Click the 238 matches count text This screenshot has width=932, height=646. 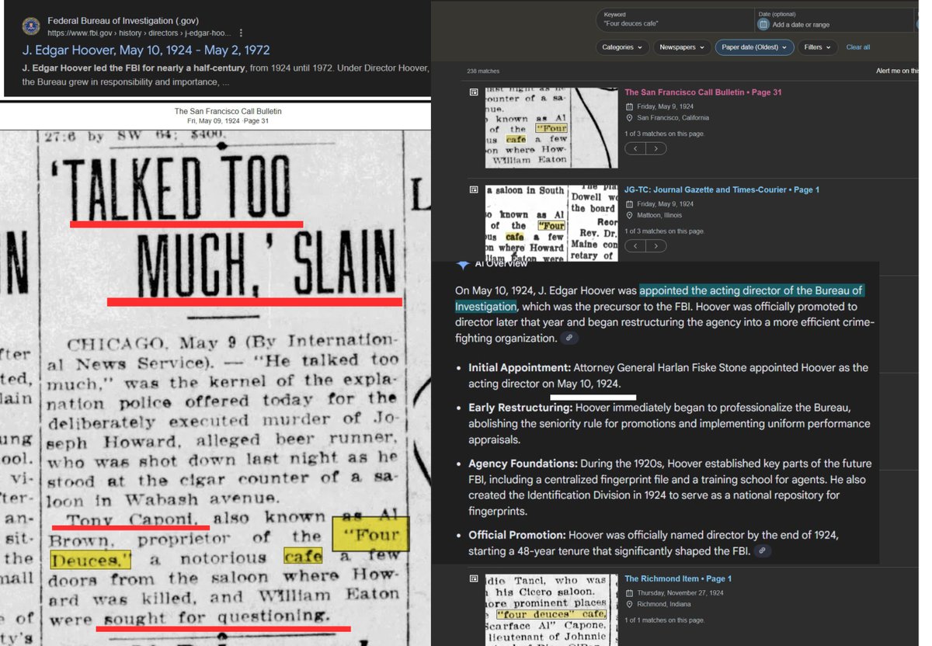[483, 71]
